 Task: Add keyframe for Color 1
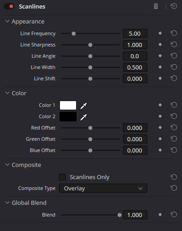pos(160,105)
